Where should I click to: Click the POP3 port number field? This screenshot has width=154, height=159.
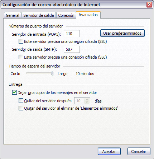(72, 34)
